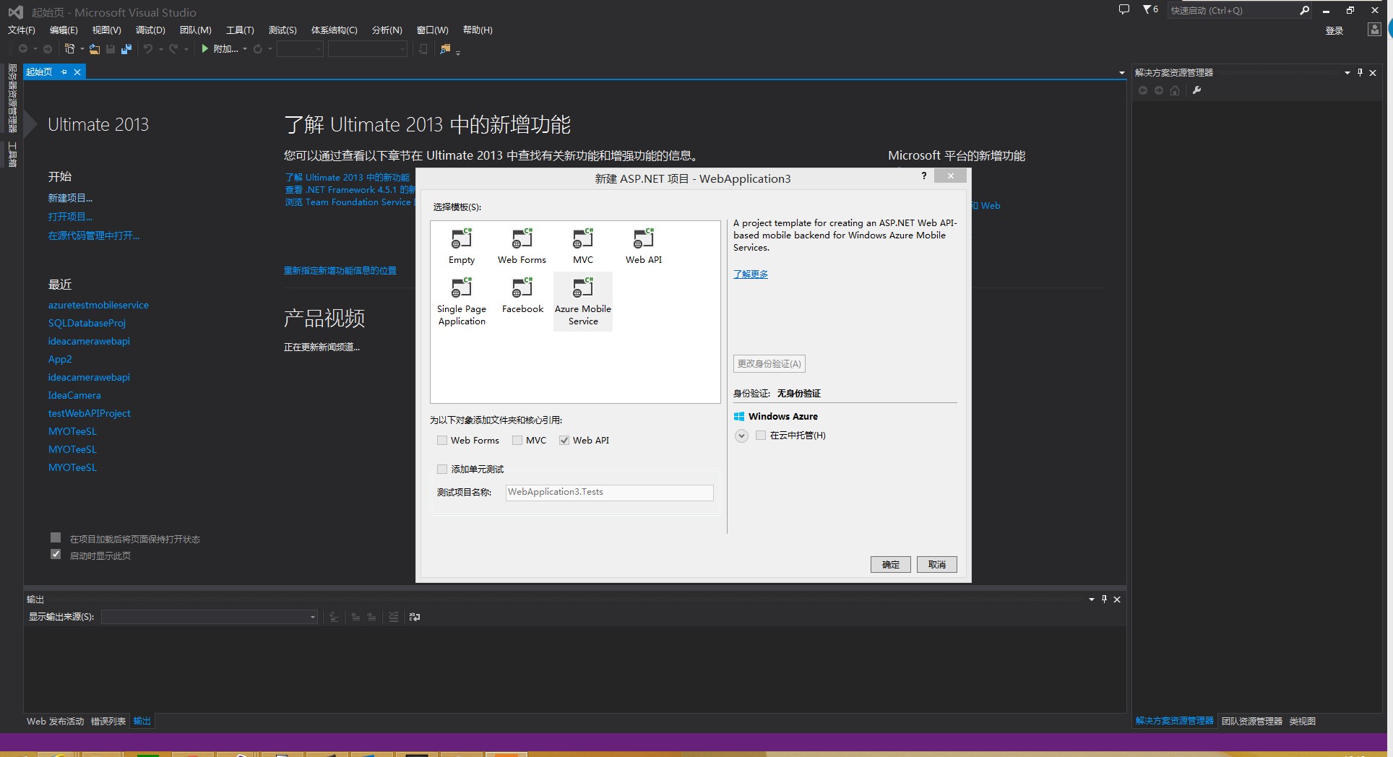The width and height of the screenshot is (1393, 757).
Task: Check keep page open after project load
Action: pyautogui.click(x=56, y=537)
